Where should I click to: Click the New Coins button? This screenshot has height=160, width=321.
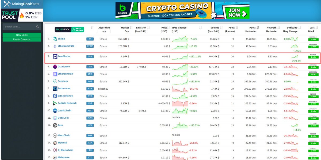[22, 35]
